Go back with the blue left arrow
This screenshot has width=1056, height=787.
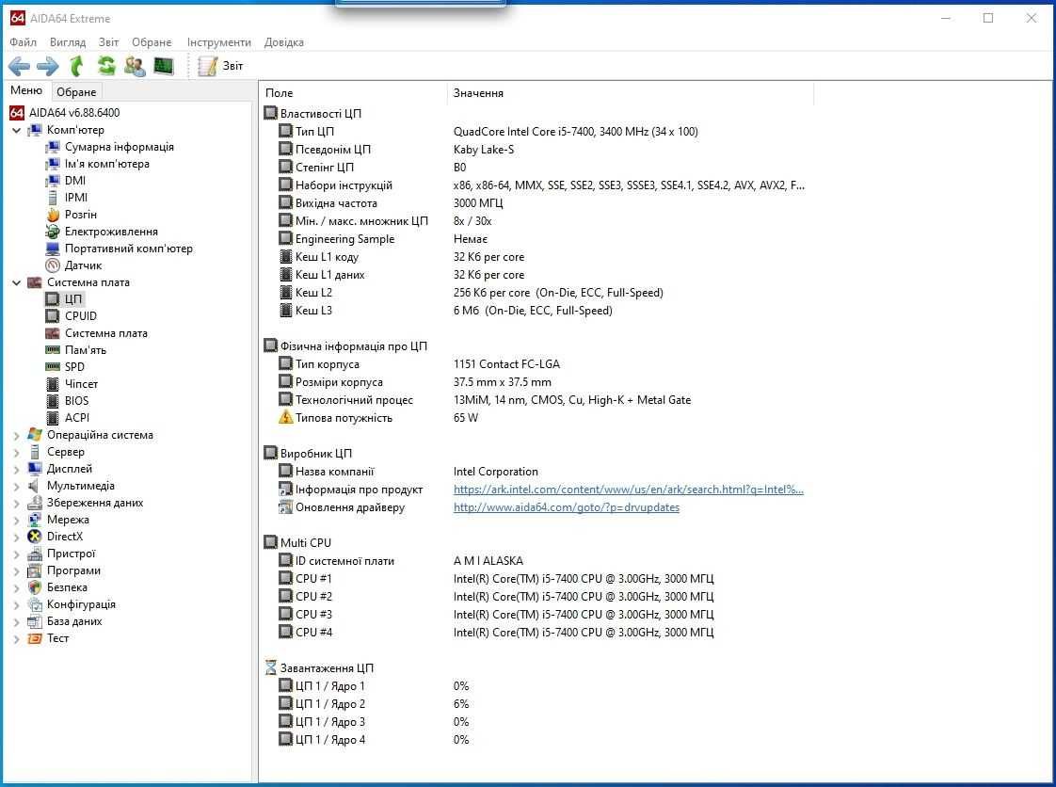(x=19, y=66)
